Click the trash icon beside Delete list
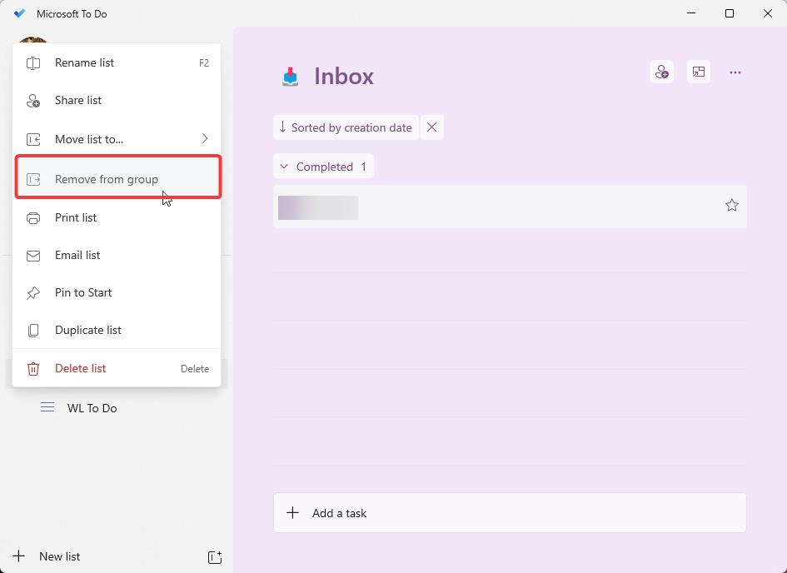This screenshot has width=787, height=573. click(x=33, y=368)
